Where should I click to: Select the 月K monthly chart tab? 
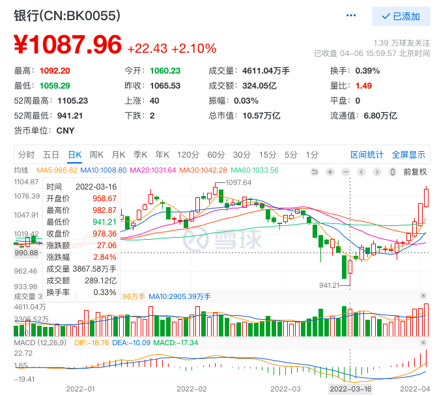[x=119, y=154]
